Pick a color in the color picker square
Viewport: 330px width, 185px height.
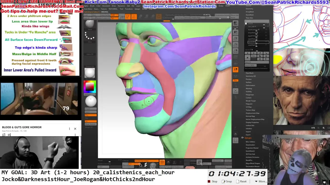pyautogui.click(x=90, y=87)
